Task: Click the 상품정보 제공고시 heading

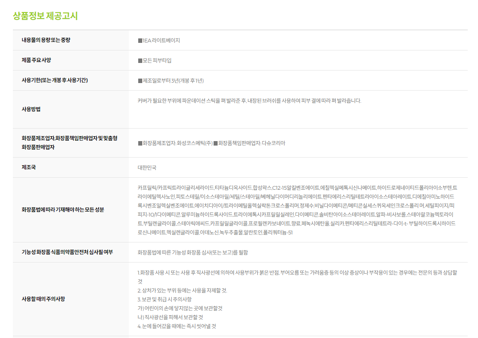Action: pyautogui.click(x=45, y=16)
